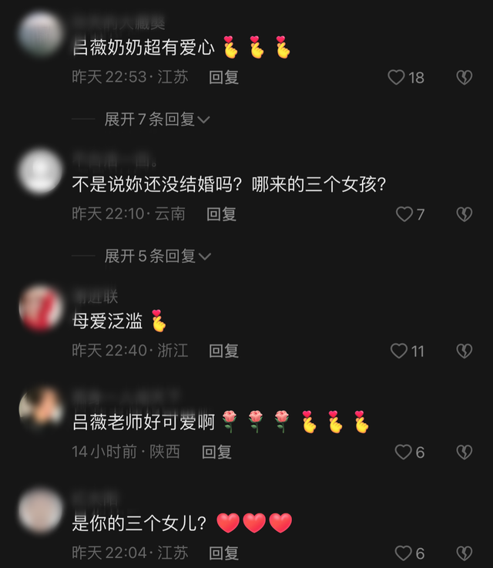Reply to the Zhejiang 22:40 comment
The height and width of the screenshot is (568, 493).
point(223,351)
